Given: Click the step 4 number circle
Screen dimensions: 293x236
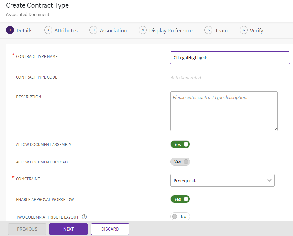Looking at the screenshot, I should 143,30.
